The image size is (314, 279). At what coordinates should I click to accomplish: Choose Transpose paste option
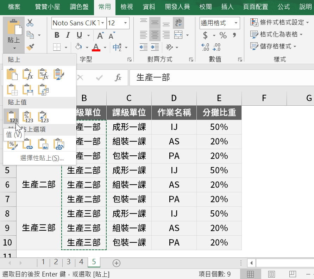(x=43, y=89)
